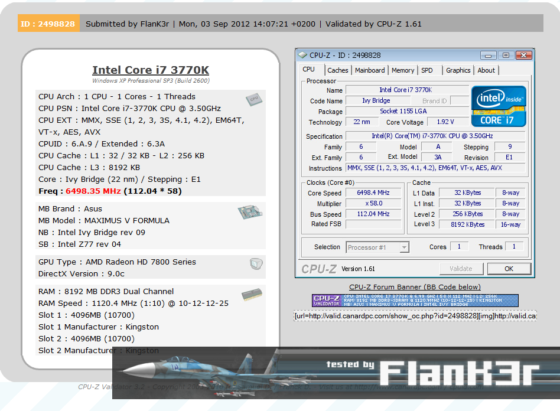Click the 16-way associativity value
560x411 pixels.
[511, 224]
